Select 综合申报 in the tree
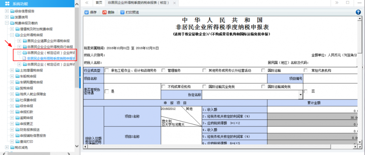The width and height of the screenshot is (365, 155). click(27, 106)
